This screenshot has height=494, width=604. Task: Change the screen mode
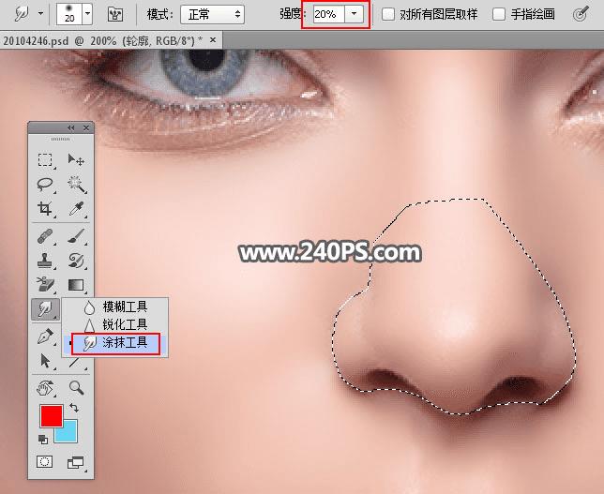(x=75, y=462)
